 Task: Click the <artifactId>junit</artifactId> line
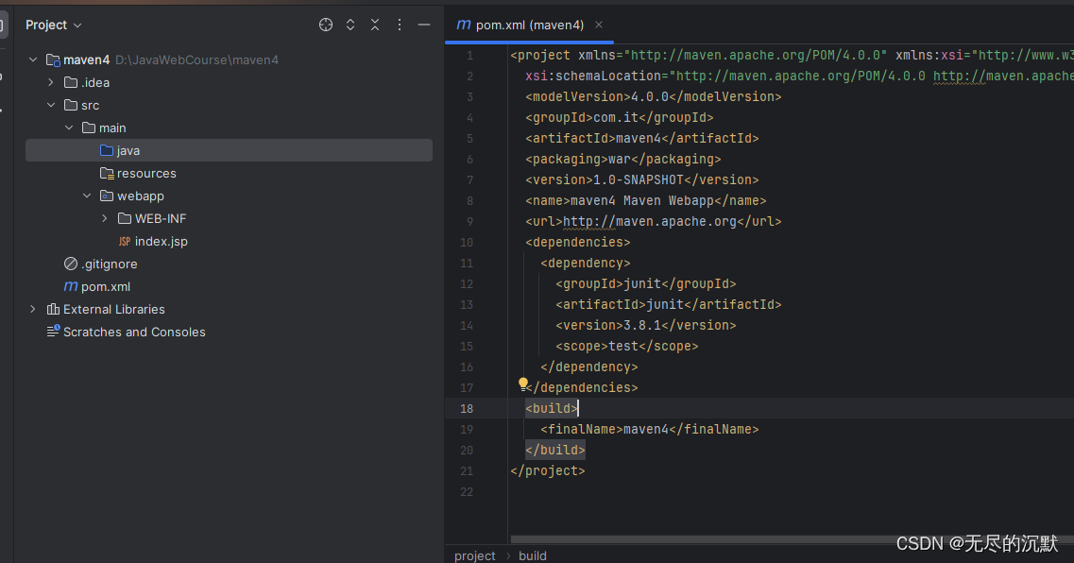(669, 304)
